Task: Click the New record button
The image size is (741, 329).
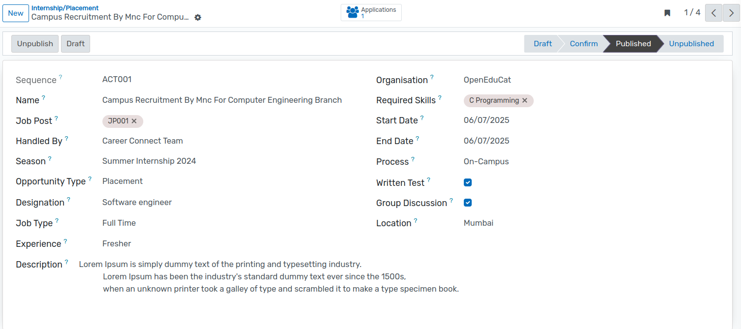Action: tap(16, 13)
